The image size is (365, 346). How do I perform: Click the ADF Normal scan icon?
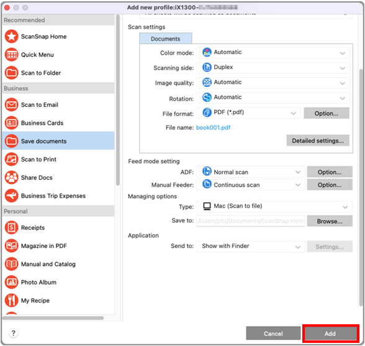[207, 171]
